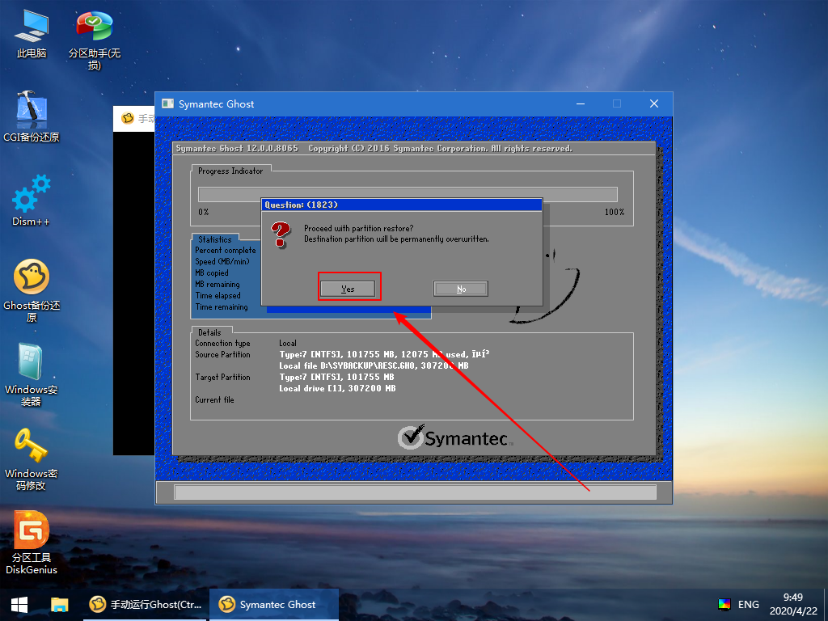Click the Ghost window bottom status bar
The image size is (828, 621).
(x=415, y=492)
